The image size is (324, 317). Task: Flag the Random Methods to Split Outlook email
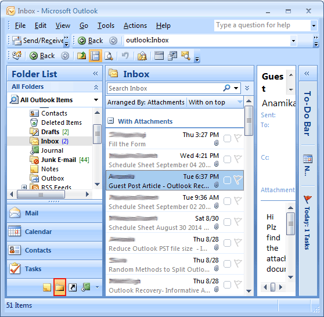(x=238, y=263)
